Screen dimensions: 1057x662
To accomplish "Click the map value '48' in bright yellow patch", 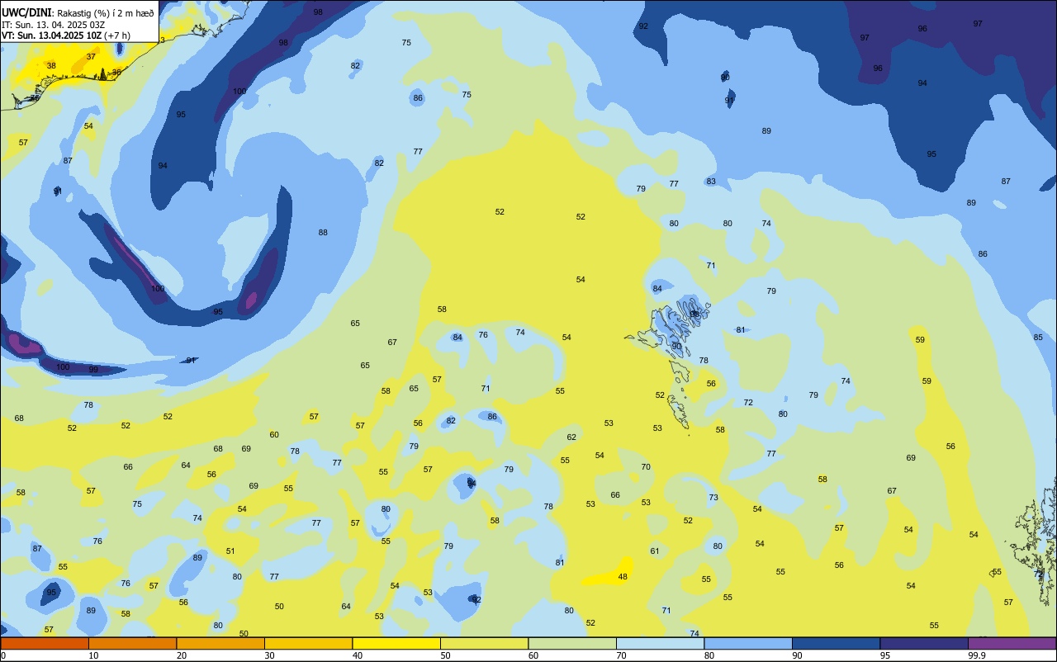I will (623, 577).
